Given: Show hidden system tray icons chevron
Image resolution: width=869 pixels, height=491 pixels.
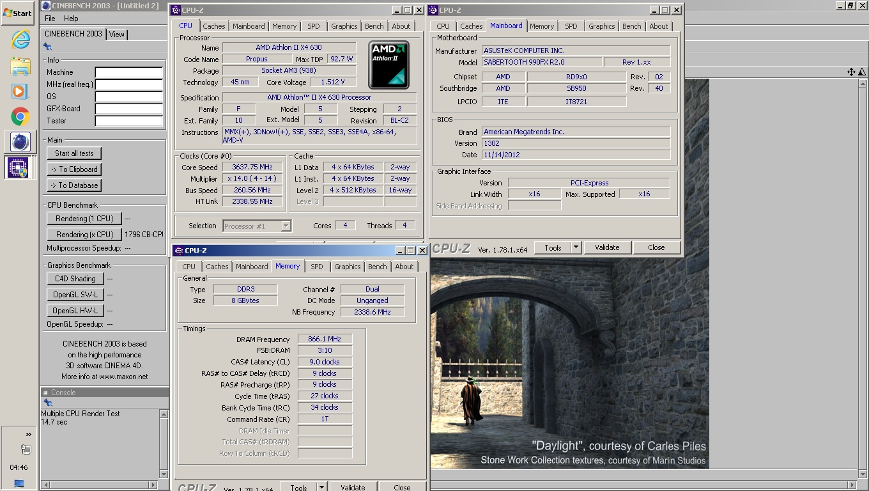Looking at the screenshot, I should click(x=28, y=435).
